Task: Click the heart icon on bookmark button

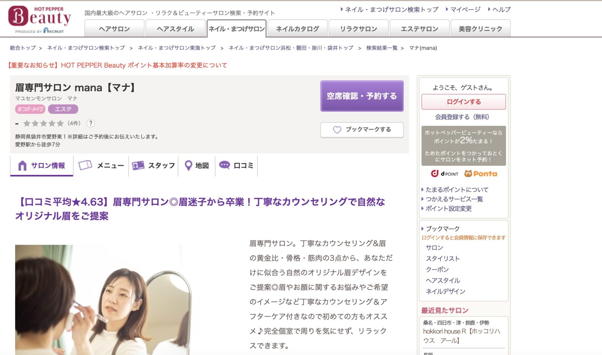Action: pos(337,130)
